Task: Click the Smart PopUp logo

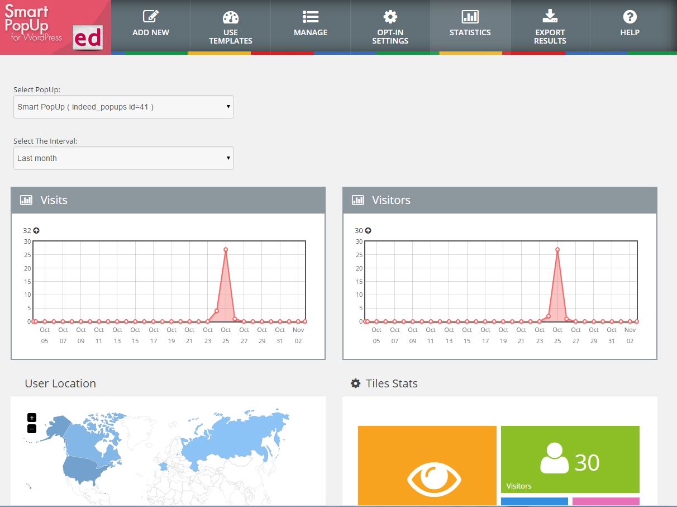Action: point(55,27)
